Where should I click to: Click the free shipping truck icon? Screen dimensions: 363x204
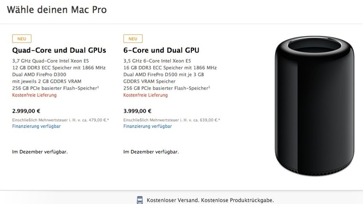(140, 200)
